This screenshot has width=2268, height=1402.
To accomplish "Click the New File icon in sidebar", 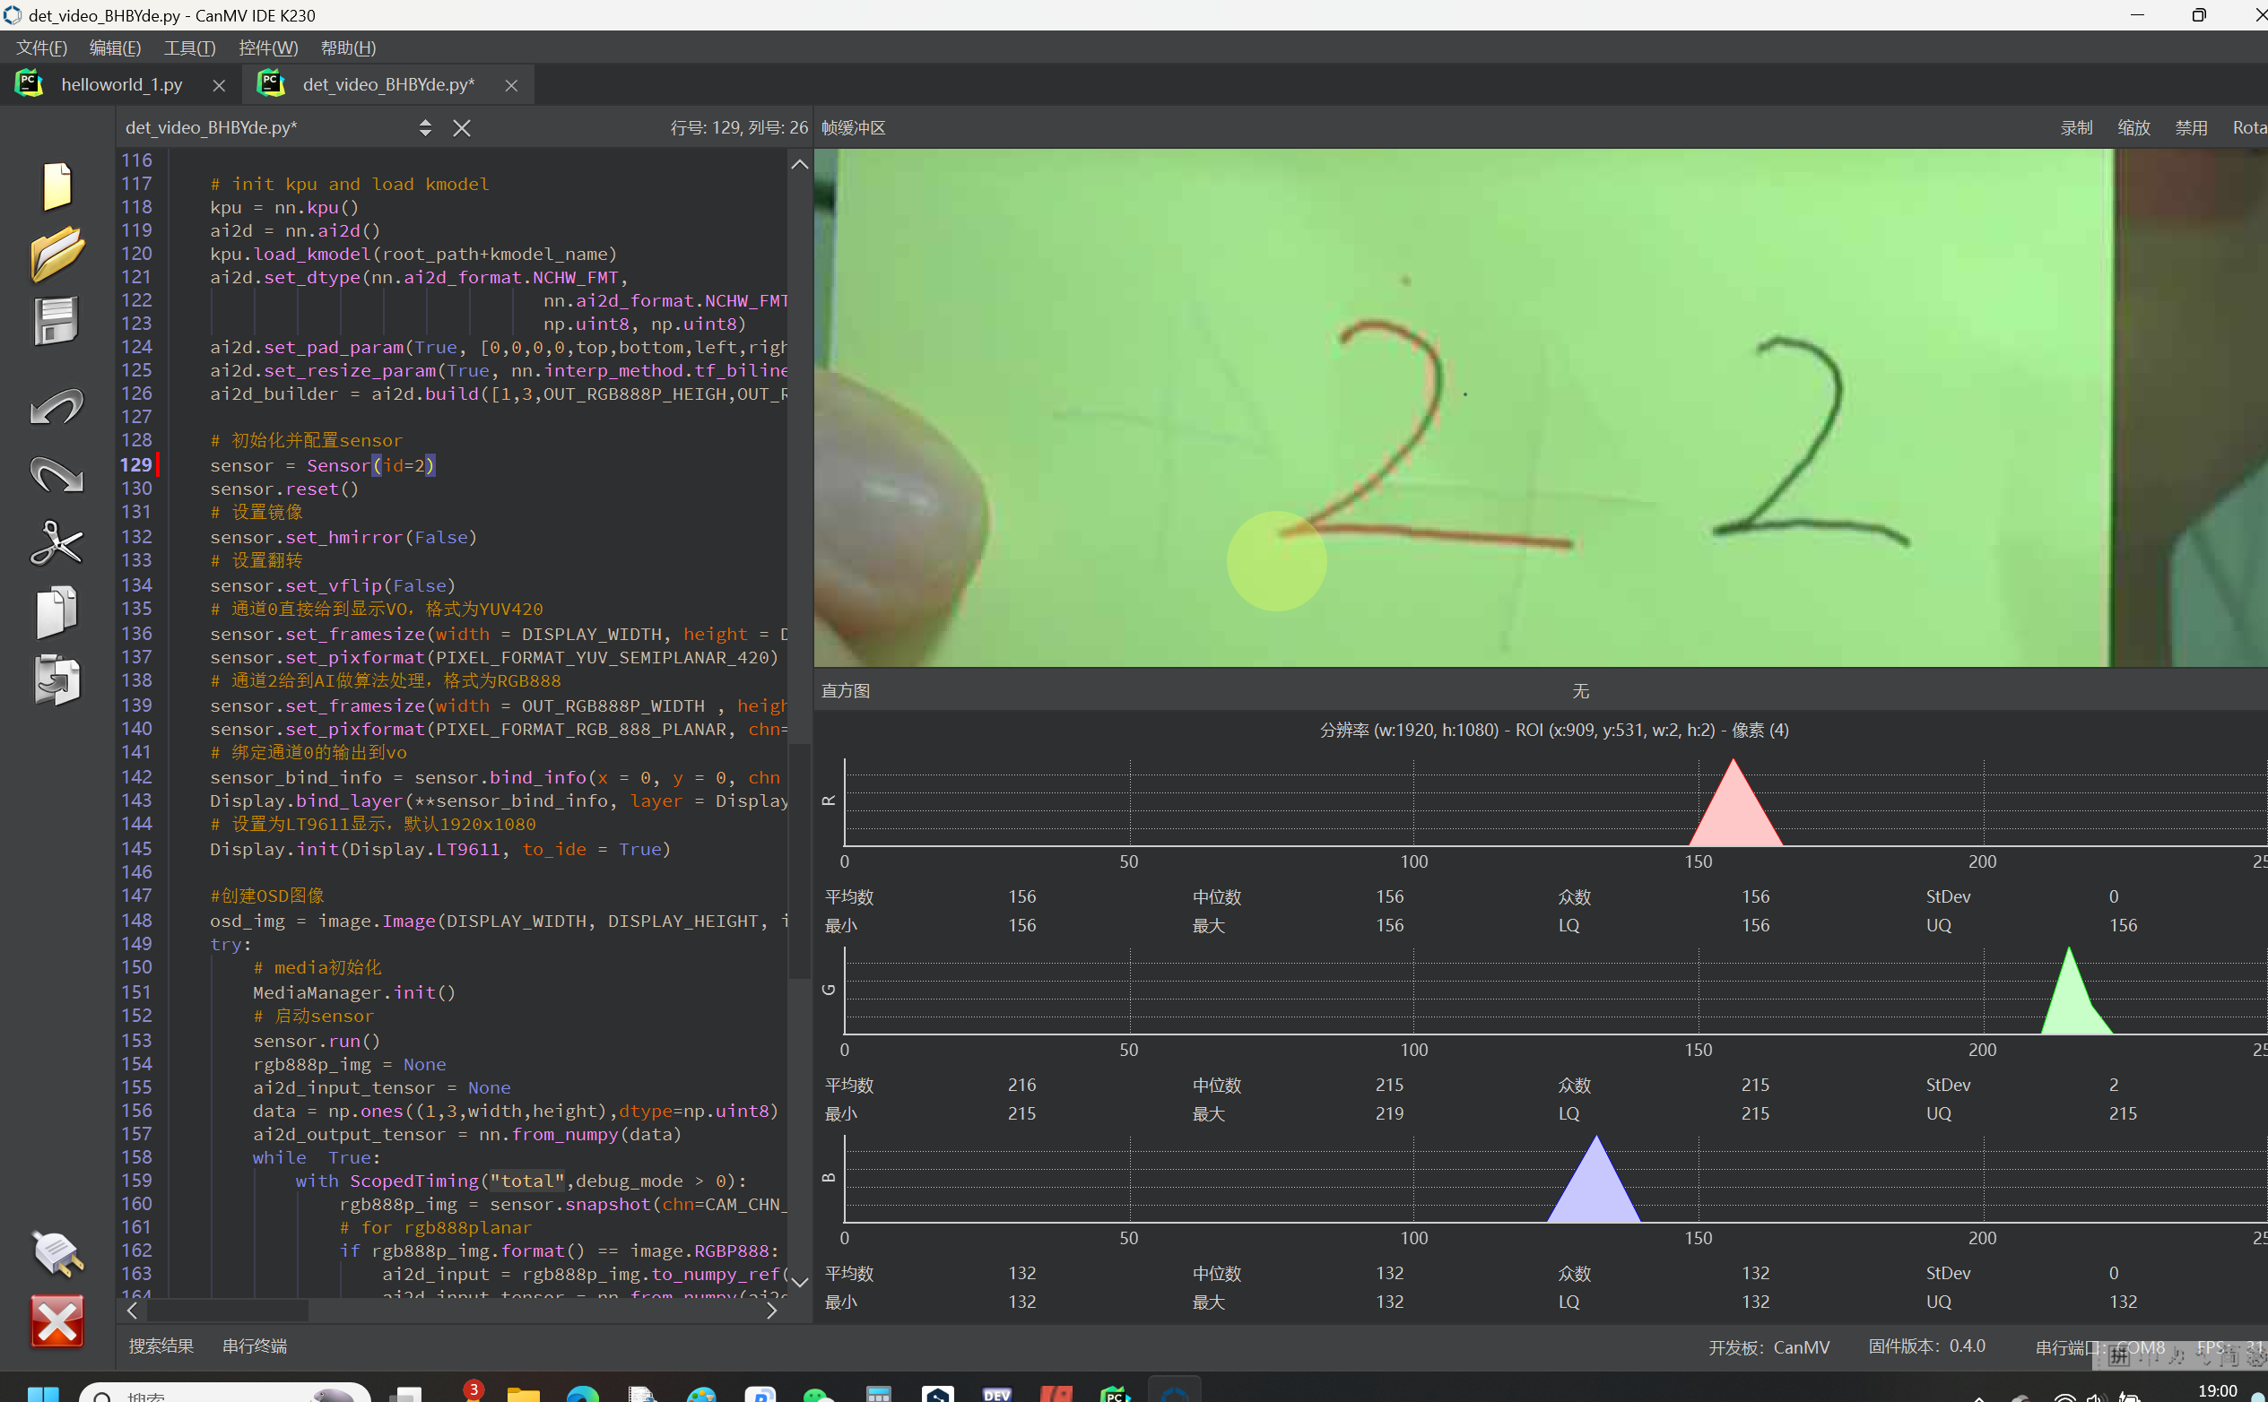I will click(56, 186).
